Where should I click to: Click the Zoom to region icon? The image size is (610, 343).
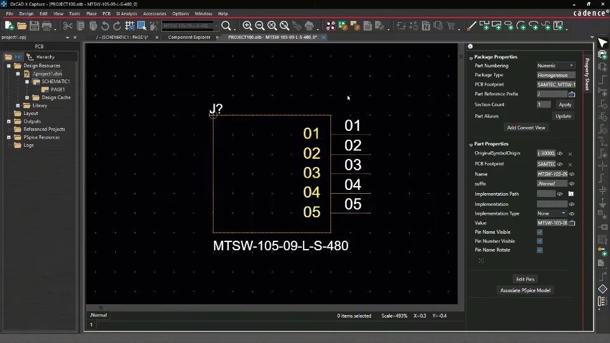(273, 26)
